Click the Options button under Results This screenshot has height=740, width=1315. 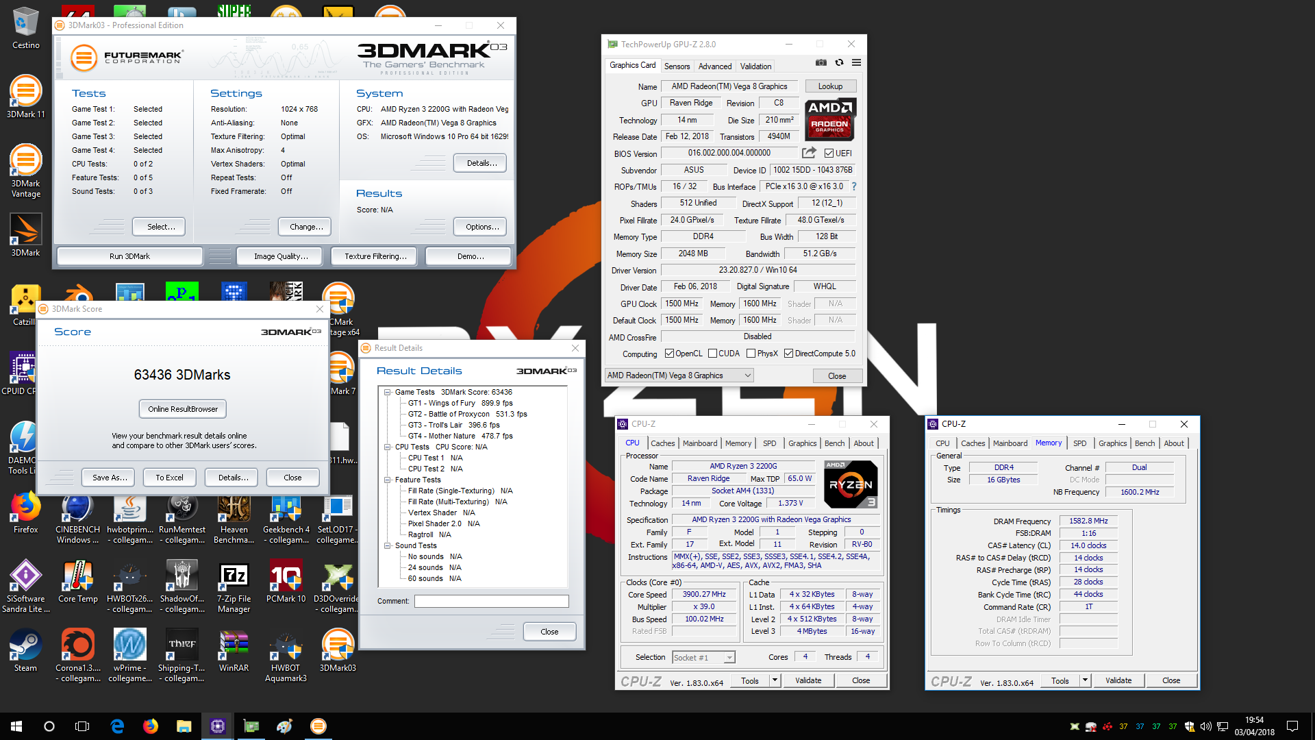[480, 227]
